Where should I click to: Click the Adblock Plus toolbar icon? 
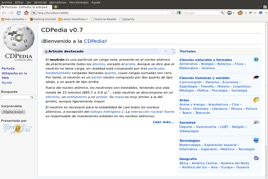229,13
